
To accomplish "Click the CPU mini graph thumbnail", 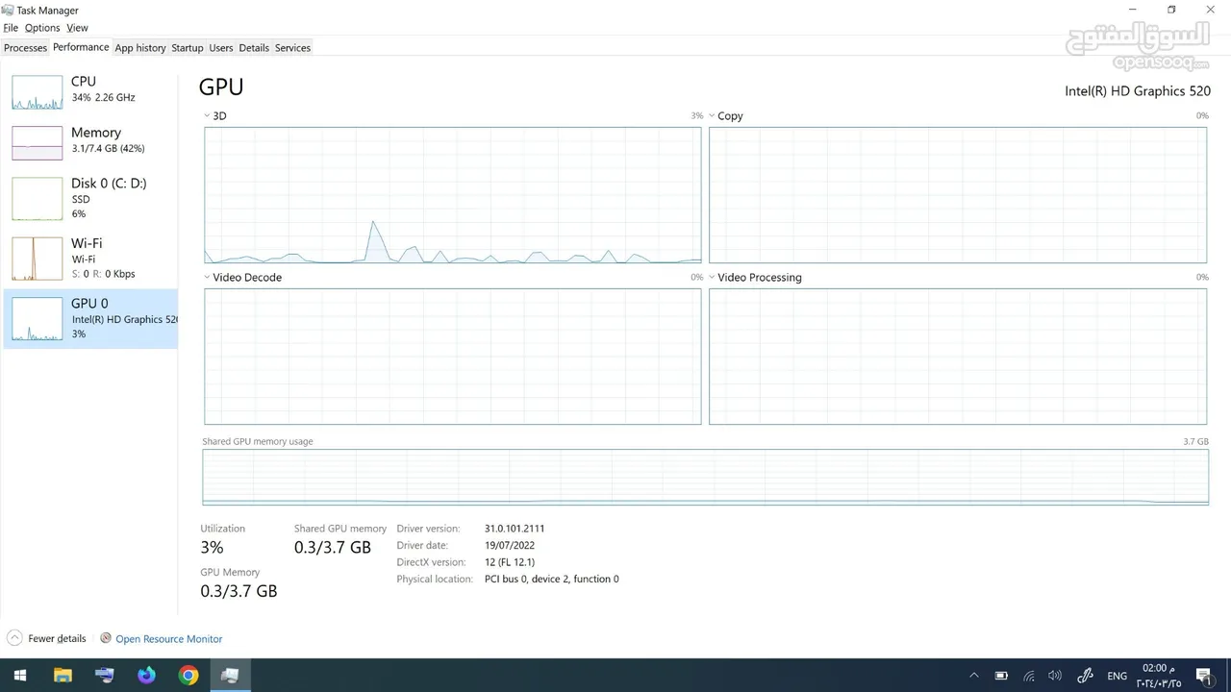I will 38,92.
